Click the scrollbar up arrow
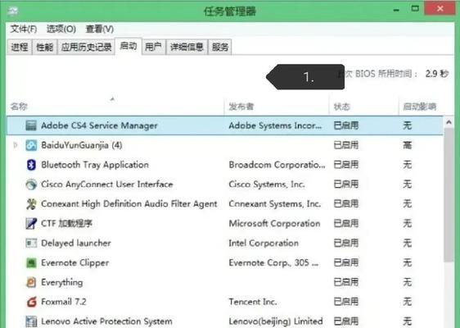Viewport: 460px width, 328px height. pyautogui.click(x=449, y=122)
